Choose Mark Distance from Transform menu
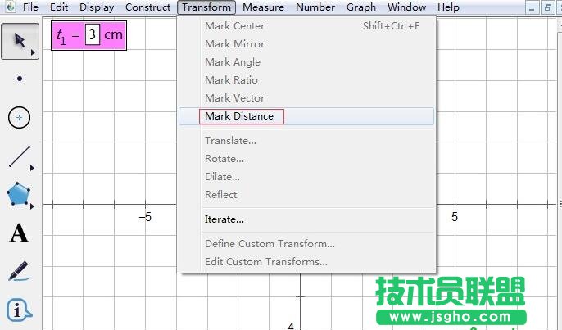The image size is (562, 330). [239, 116]
